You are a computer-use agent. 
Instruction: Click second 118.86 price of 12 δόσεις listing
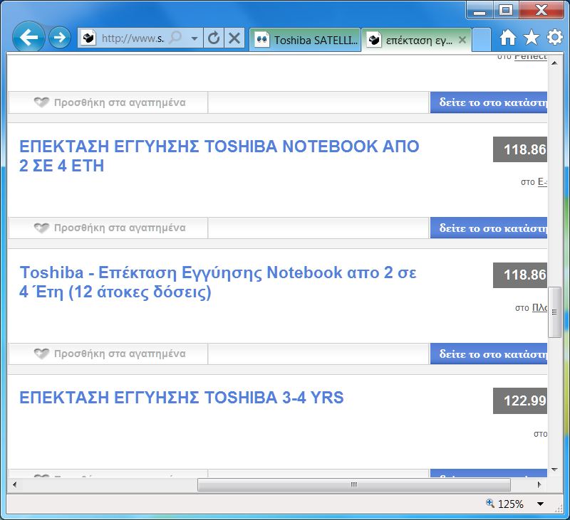click(520, 275)
